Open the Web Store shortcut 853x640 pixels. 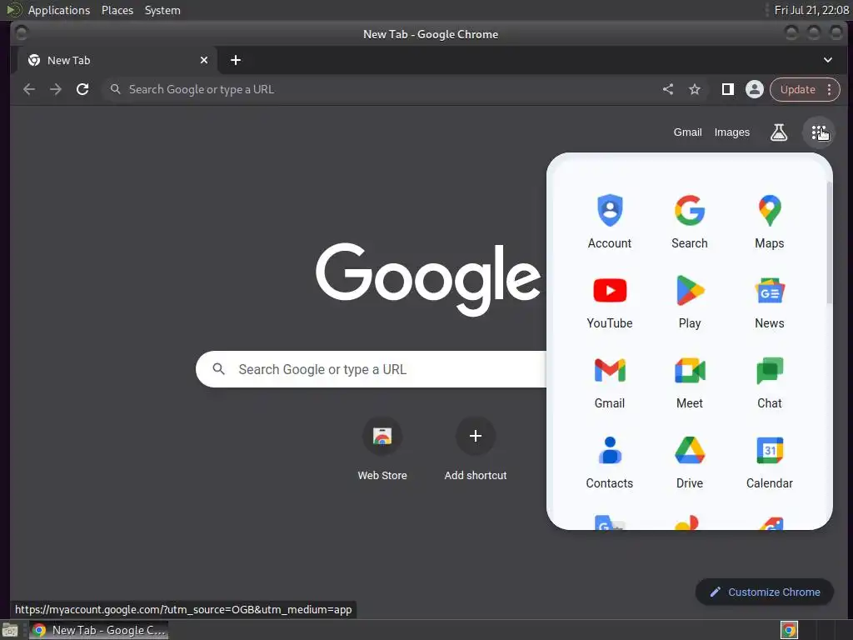click(x=382, y=449)
